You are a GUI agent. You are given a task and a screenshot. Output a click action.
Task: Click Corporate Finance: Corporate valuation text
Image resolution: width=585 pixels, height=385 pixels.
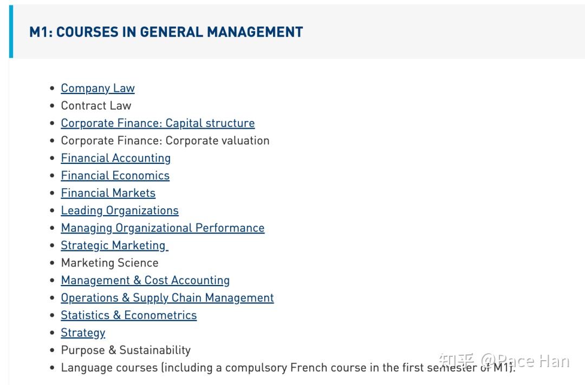[x=165, y=141]
